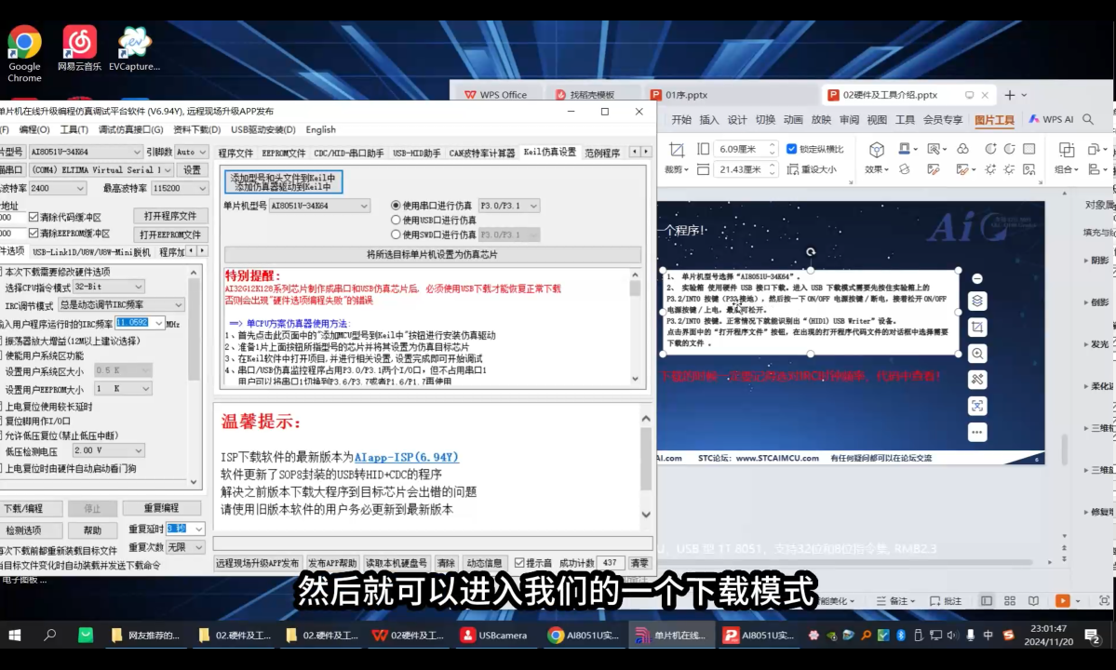Click the hardware options panel vertical scrollbar

coord(194,376)
